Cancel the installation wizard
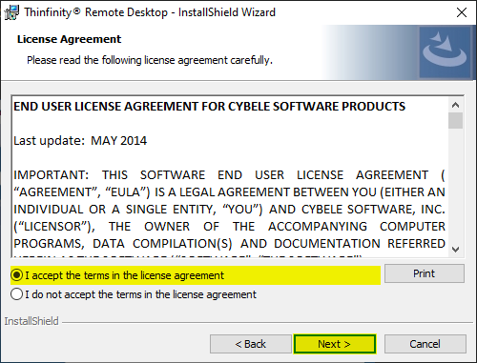 click(x=425, y=344)
